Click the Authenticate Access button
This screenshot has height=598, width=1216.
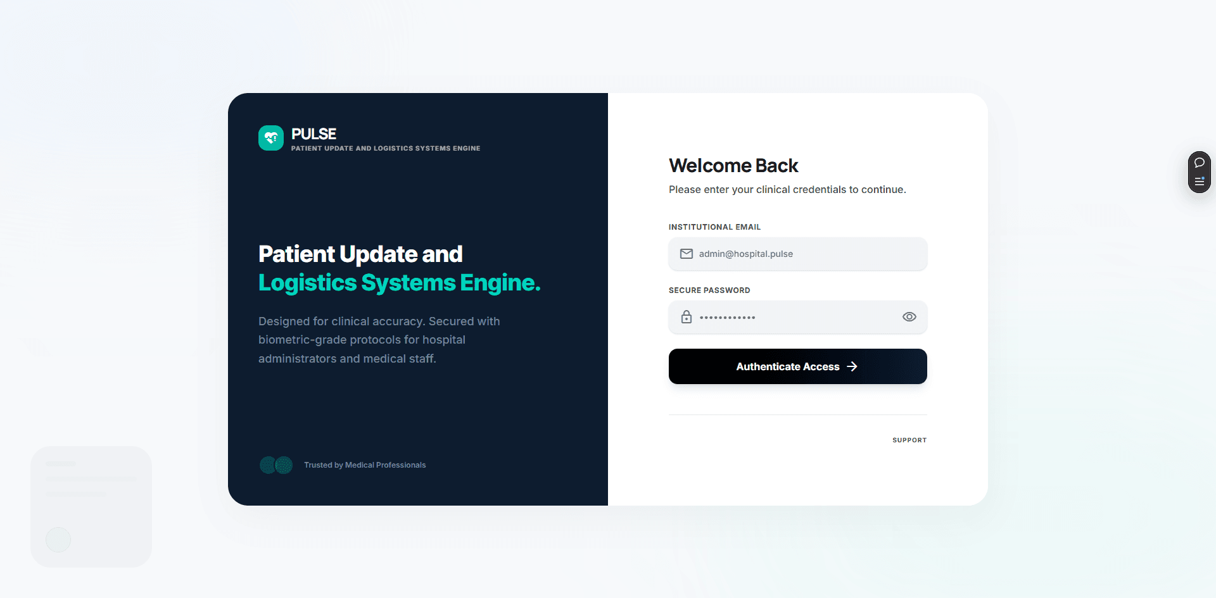coord(798,366)
